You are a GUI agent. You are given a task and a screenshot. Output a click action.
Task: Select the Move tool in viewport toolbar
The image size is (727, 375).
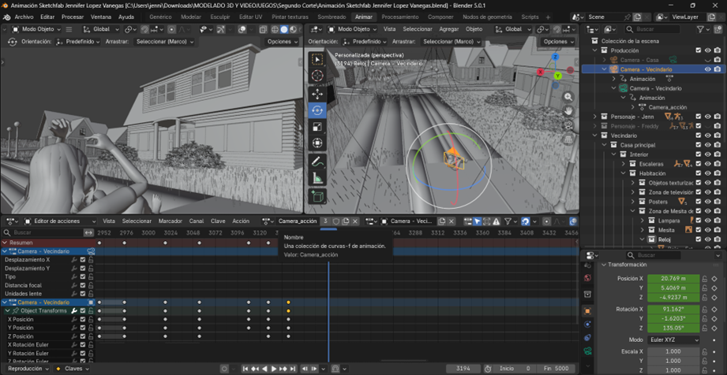[317, 94]
